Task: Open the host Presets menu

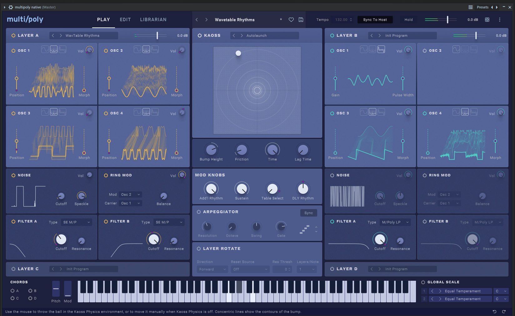Action: click(482, 7)
